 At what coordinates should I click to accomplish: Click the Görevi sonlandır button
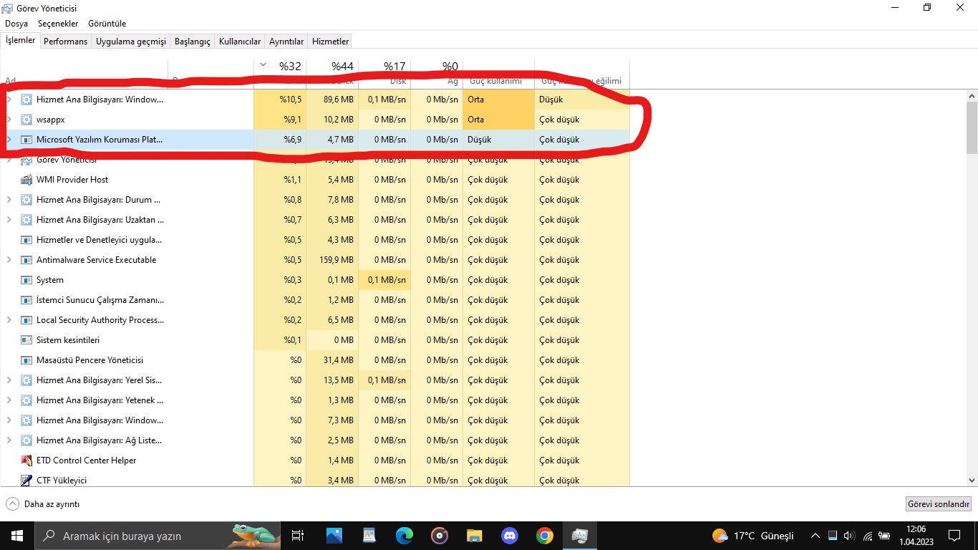(x=939, y=504)
